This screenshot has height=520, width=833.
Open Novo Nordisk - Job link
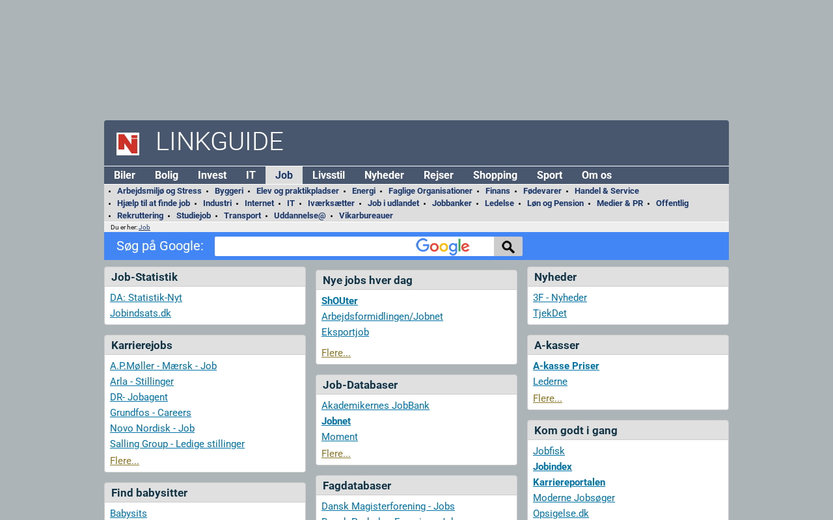[152, 428]
